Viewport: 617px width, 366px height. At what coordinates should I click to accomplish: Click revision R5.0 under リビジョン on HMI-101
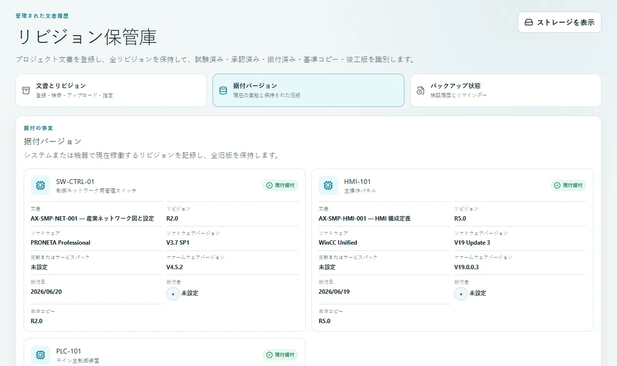tap(460, 218)
